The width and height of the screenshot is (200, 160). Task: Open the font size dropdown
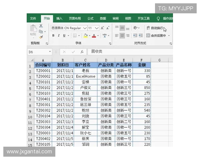coord(97,28)
